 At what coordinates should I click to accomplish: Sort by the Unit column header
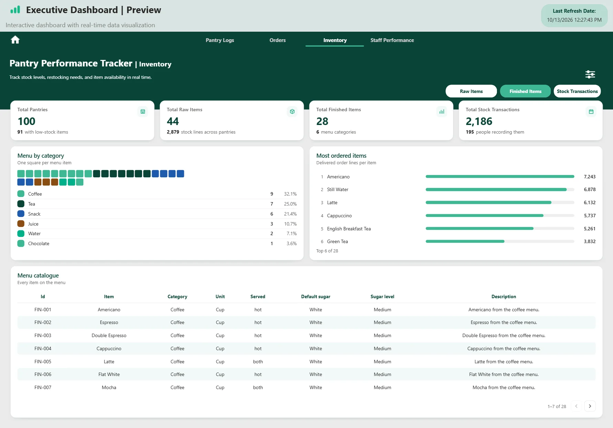[220, 296]
